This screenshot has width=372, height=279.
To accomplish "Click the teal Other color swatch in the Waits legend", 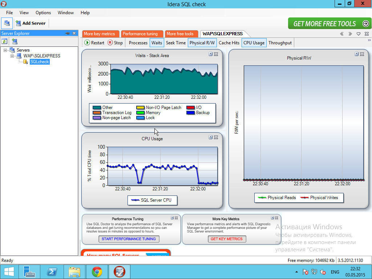I will pos(96,108).
